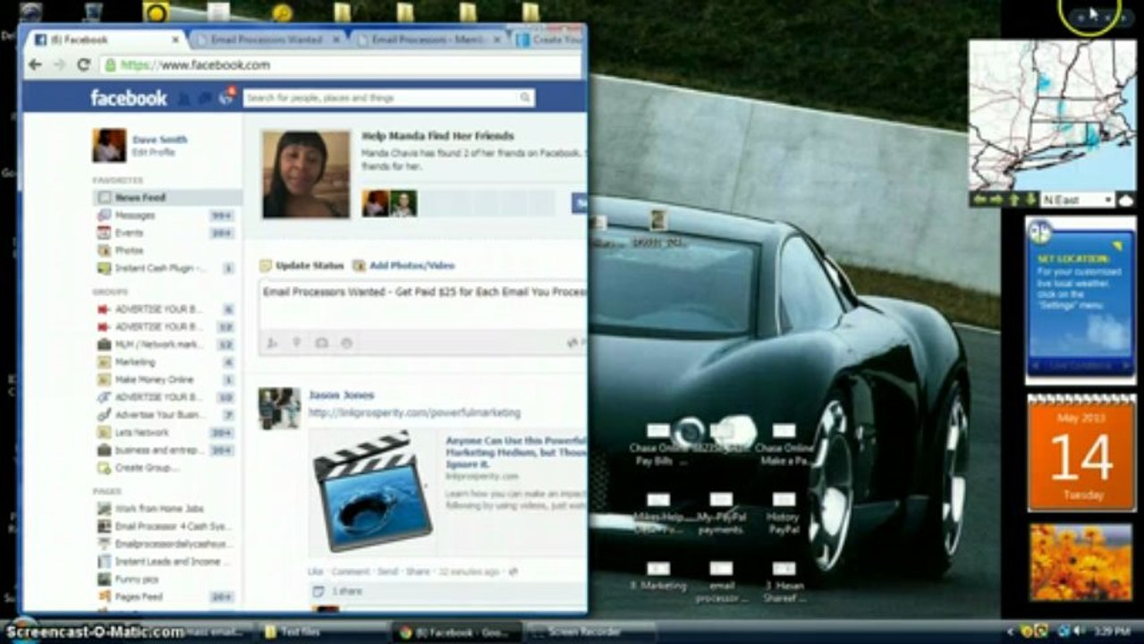Open the Marketing group
Viewport: 1144px width, 644px height.
click(165, 362)
